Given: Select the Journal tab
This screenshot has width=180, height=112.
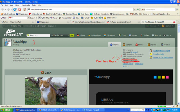Looking at the screenshot, I should coord(165,45).
